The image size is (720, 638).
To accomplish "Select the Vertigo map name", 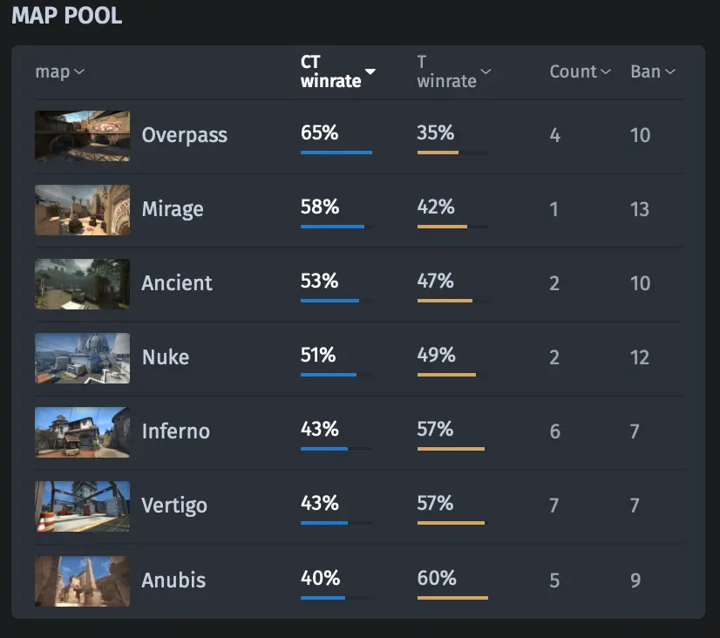I will click(174, 506).
